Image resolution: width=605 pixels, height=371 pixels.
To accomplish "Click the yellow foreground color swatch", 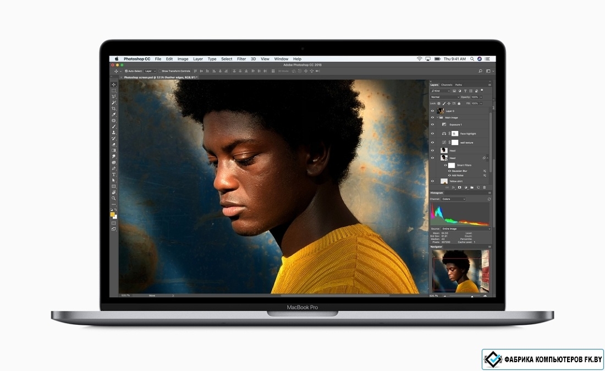I will (112, 214).
